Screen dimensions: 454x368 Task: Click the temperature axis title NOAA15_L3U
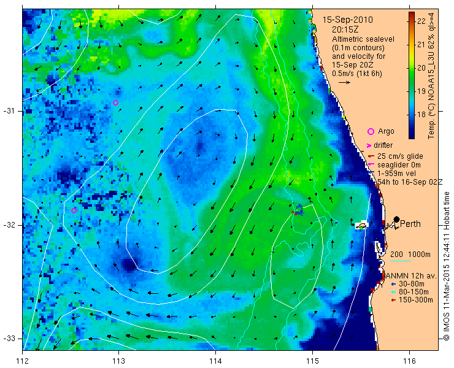pyautogui.click(x=432, y=75)
